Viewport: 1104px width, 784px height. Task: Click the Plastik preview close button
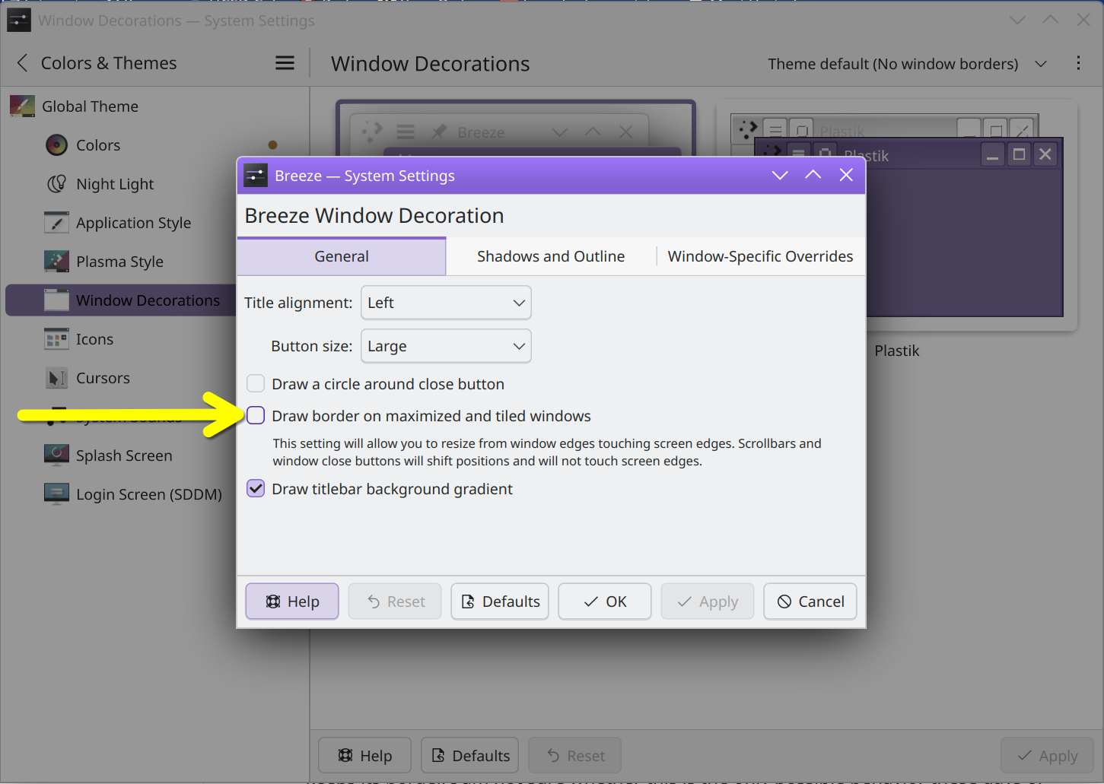1045,154
